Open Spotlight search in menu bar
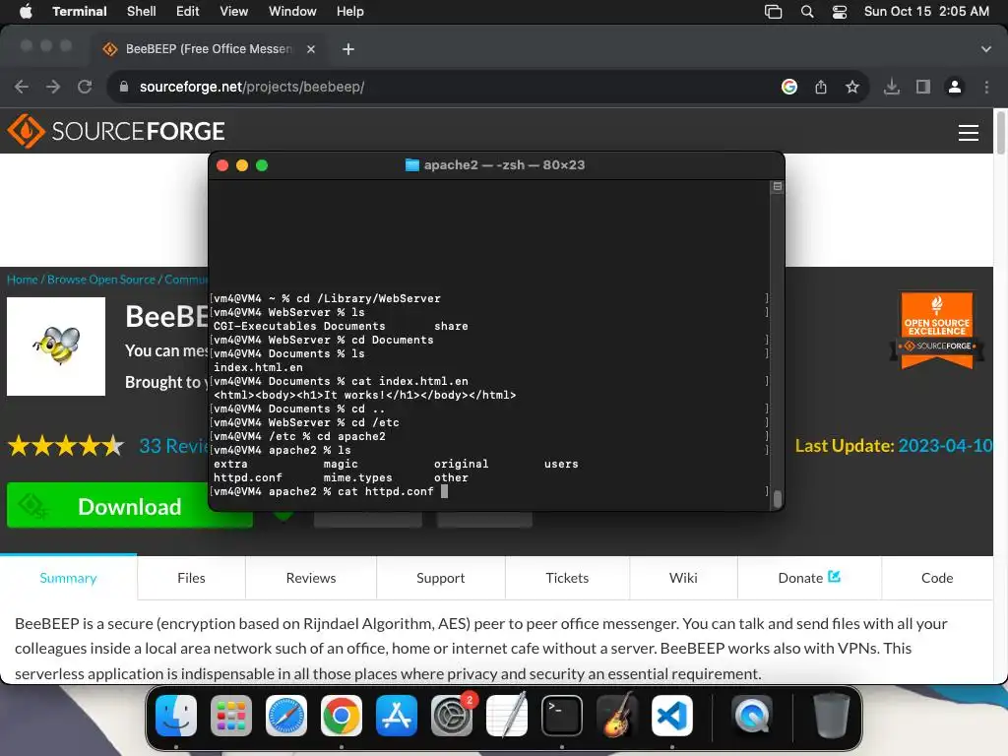The image size is (1008, 756). 807,12
